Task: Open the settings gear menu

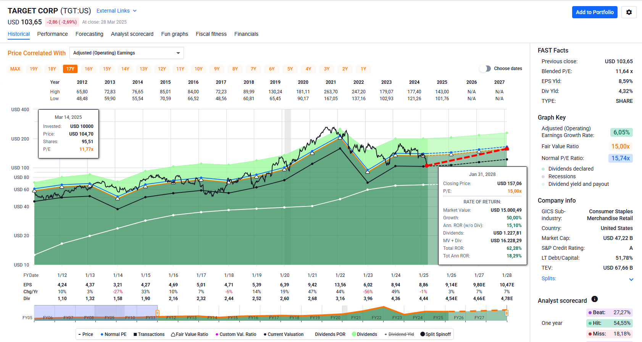Action: point(629,12)
